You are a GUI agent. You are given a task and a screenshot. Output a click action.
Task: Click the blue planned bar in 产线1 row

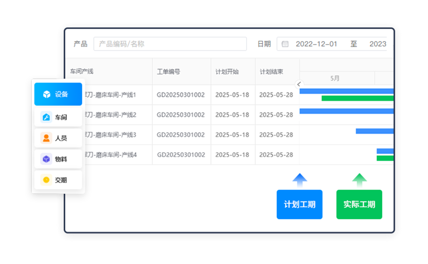coord(347,91)
